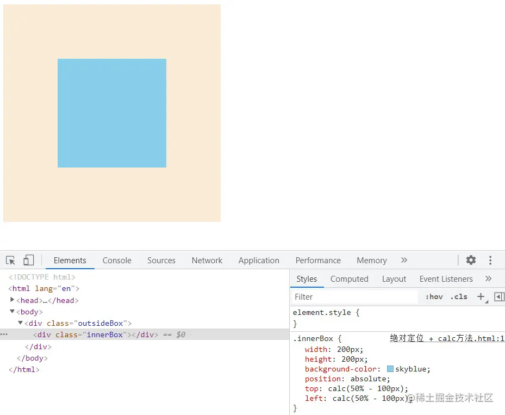Image resolution: width=505 pixels, height=415 pixels.
Task: Open the Event Listeners pane tab
Action: coord(446,279)
